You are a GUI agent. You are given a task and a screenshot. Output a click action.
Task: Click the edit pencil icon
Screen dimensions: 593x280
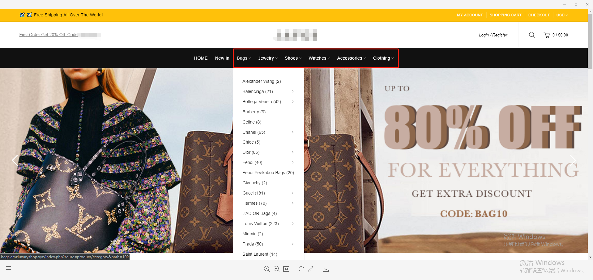coord(311,269)
